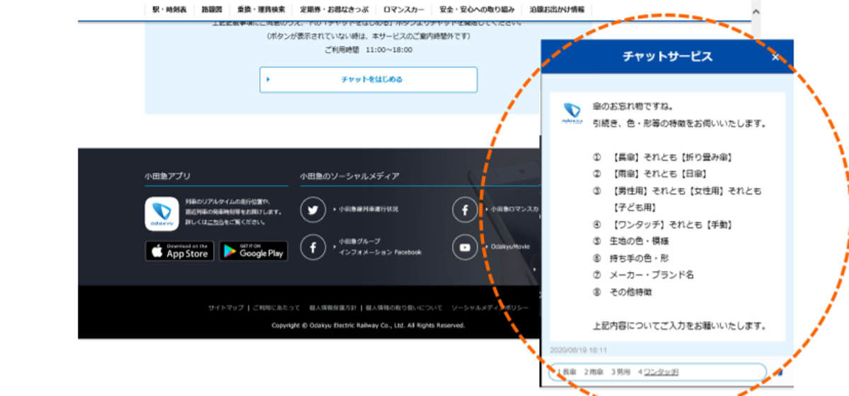The image size is (849, 396).
Task: Open 小田急グループ インフォメーション Facebook link
Action: point(380,247)
